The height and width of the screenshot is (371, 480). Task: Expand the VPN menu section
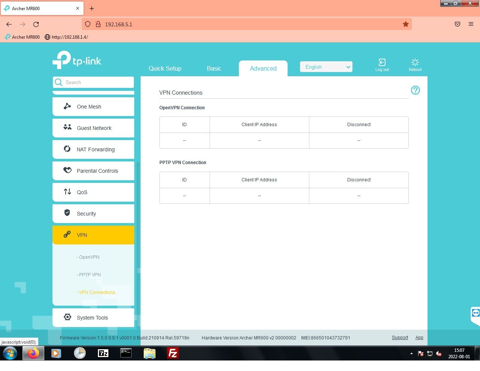82,235
